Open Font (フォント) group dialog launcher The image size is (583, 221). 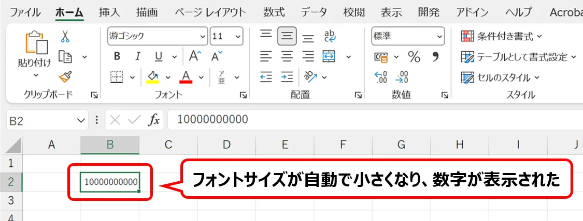243,96
